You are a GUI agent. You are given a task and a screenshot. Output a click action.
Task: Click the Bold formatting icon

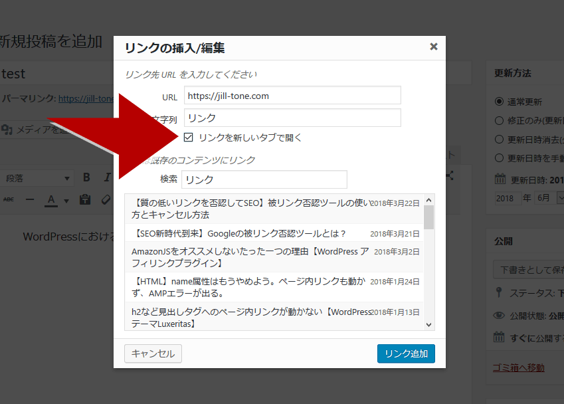[86, 177]
